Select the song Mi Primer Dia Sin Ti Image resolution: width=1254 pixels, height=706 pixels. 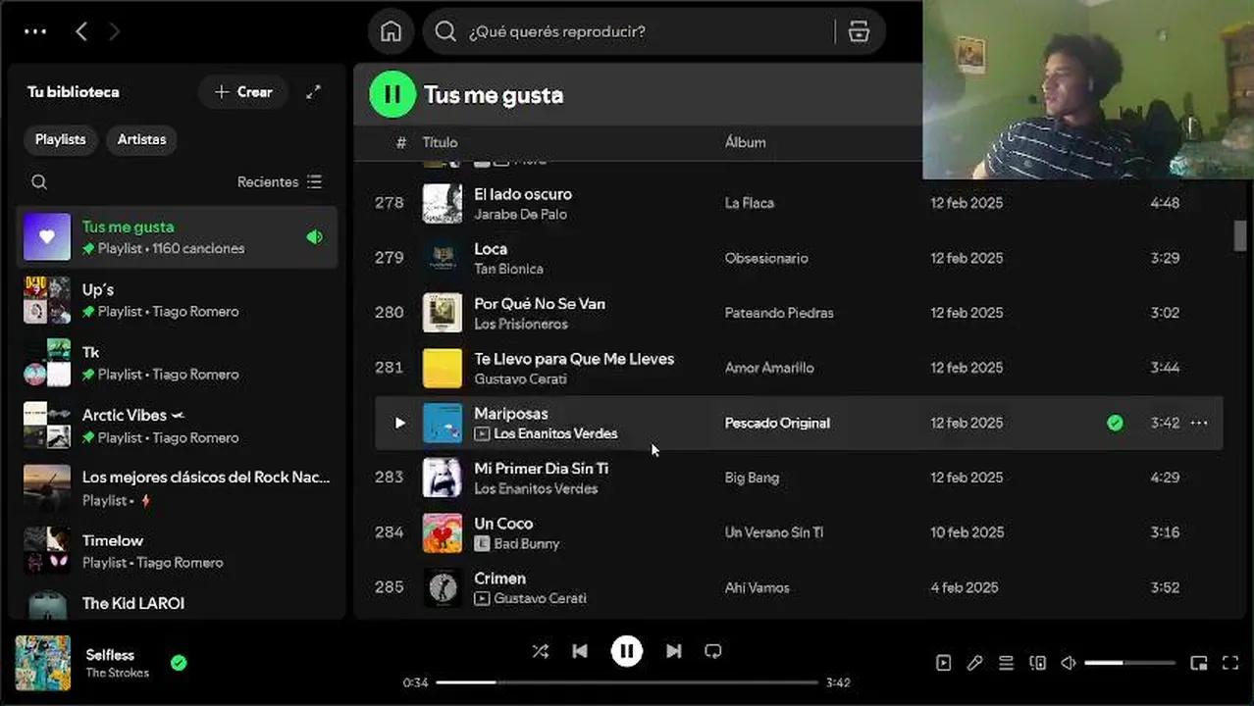(541, 469)
